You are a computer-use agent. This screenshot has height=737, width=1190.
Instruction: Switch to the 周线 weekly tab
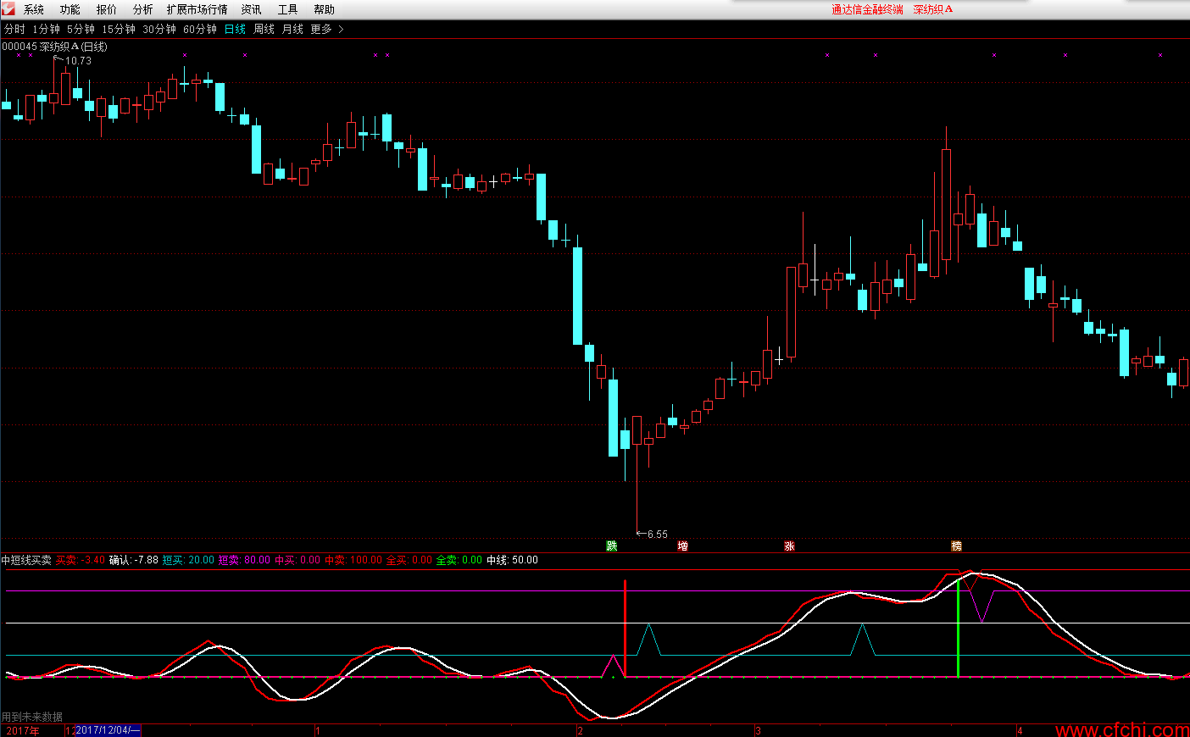pos(264,29)
